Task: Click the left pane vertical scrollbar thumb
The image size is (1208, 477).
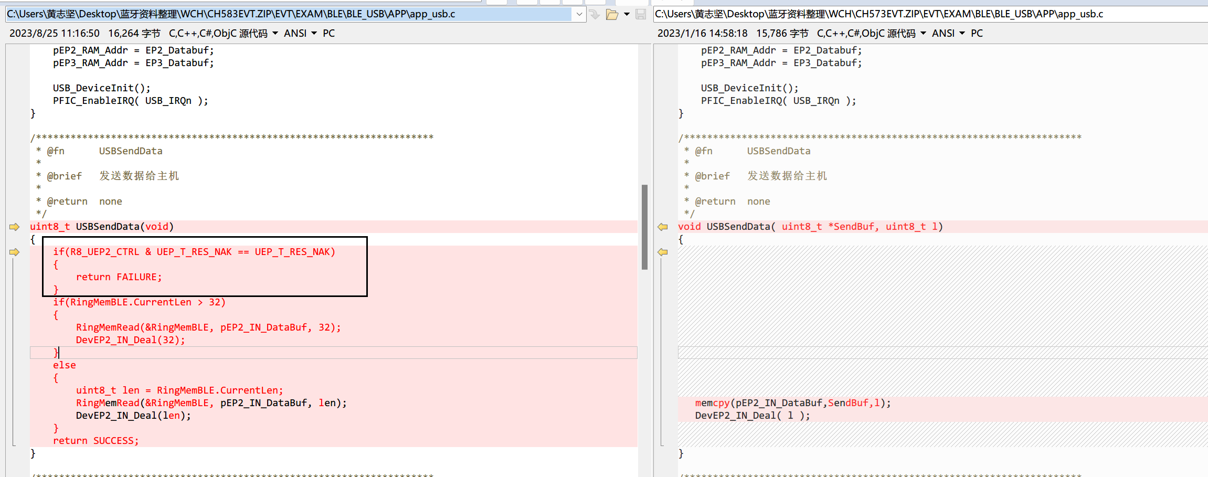Action: point(644,227)
